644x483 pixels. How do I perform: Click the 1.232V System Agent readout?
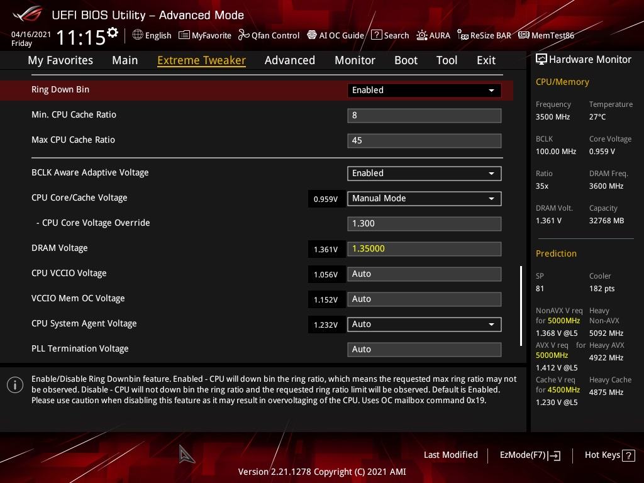coord(326,325)
